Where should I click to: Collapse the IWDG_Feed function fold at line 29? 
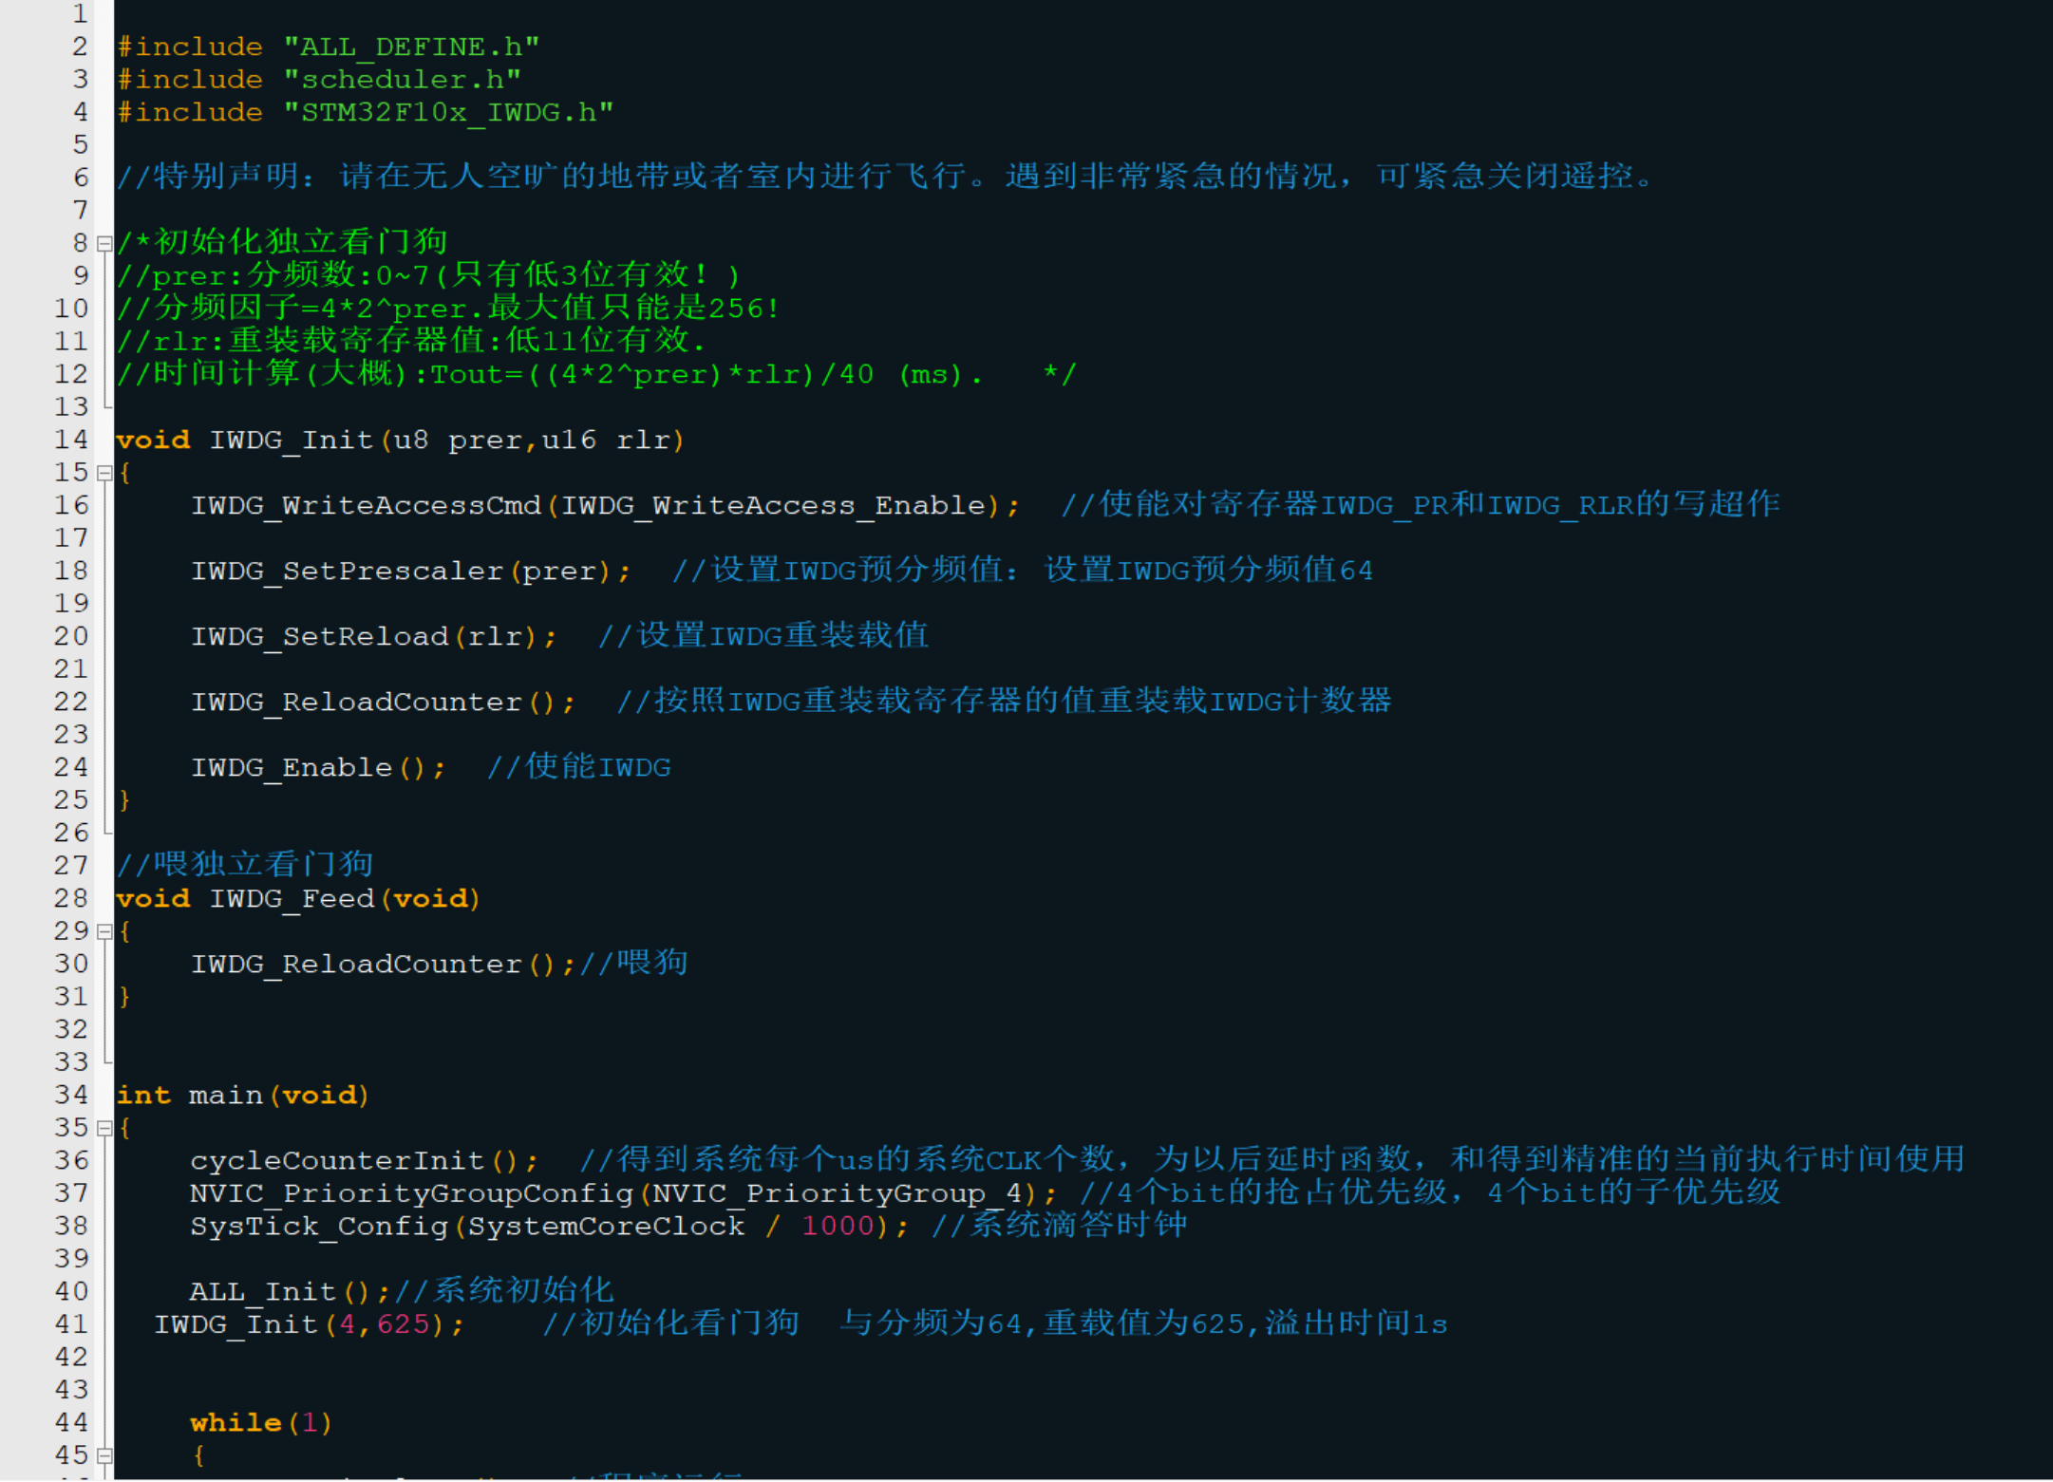(104, 931)
